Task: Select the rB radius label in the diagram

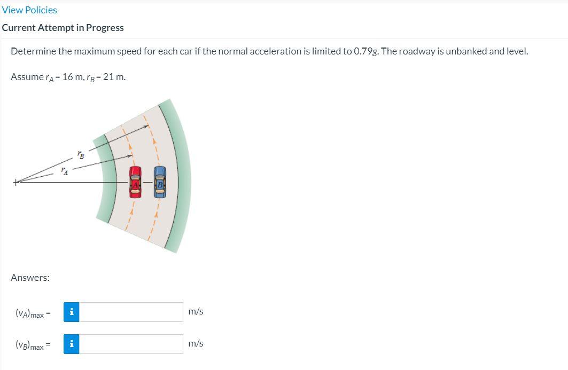Action: click(x=81, y=155)
